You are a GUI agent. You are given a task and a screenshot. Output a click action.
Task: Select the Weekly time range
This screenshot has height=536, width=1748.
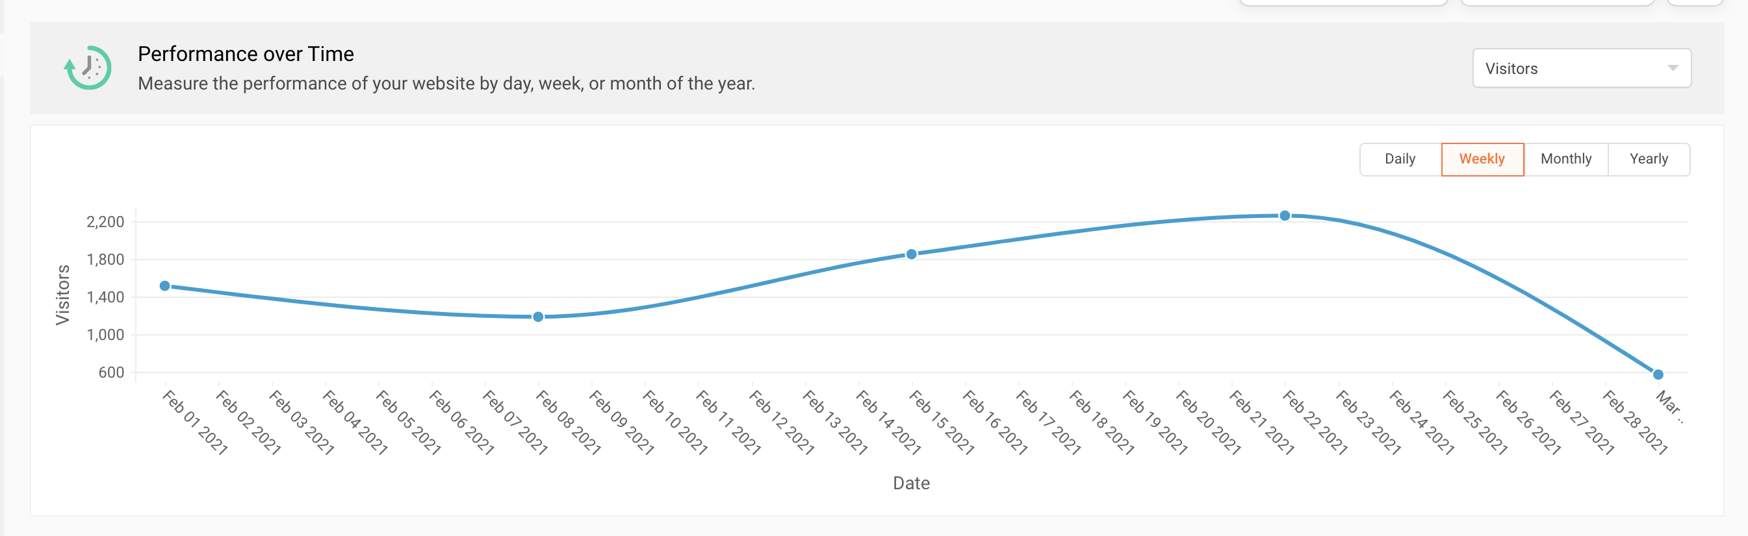pos(1482,159)
